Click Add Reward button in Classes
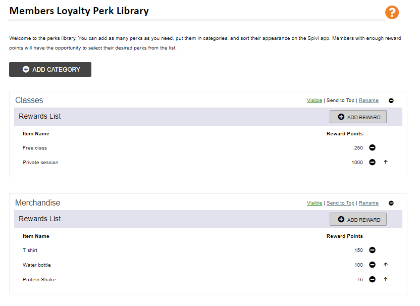Viewport: 420px width, 306px height. tap(358, 117)
